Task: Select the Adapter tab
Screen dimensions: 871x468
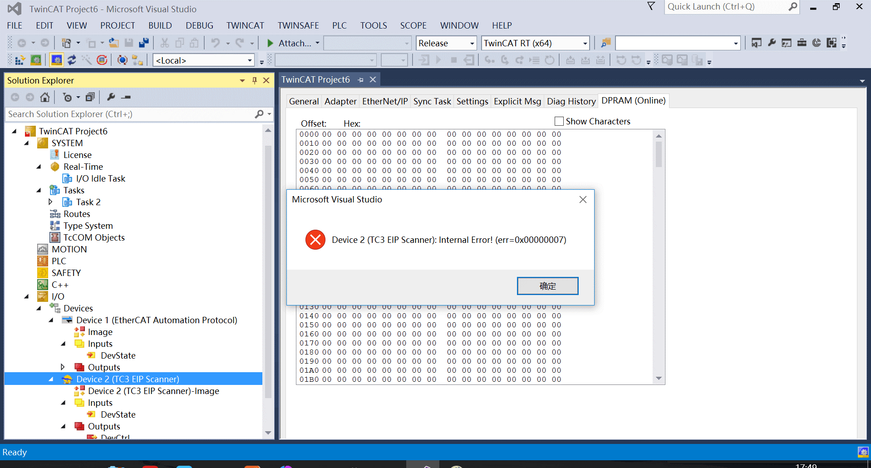Action: [340, 101]
